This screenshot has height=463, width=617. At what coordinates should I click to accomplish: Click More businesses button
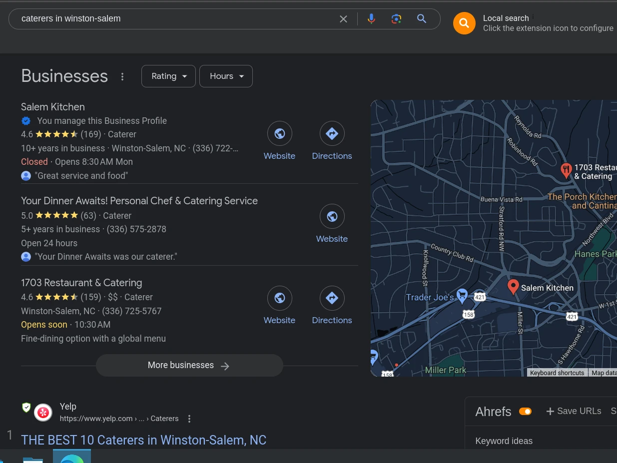189,365
